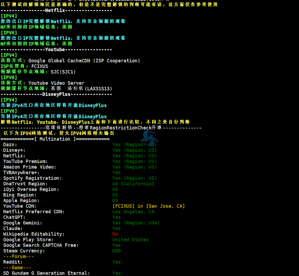The height and width of the screenshot is (276, 299).
Task: Click the 'Dazn:' row label
Action: pyautogui.click(x=10, y=145)
